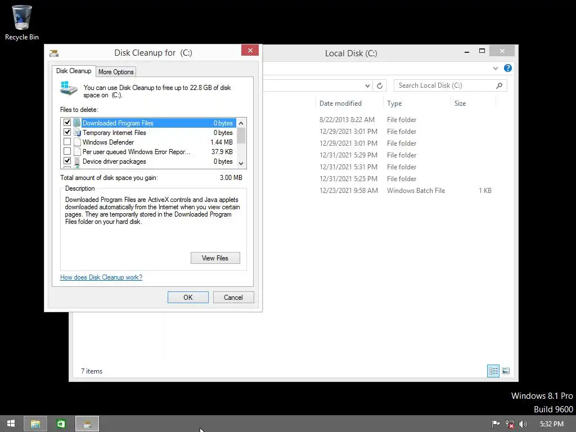Click the View Files button
The height and width of the screenshot is (432, 576).
pos(215,258)
